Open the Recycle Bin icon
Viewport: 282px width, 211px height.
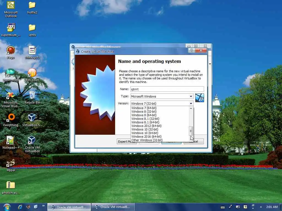click(x=32, y=98)
